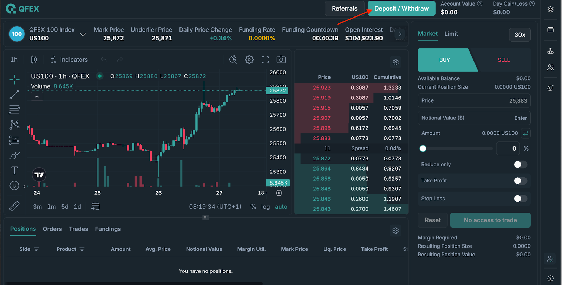Open the Orders tab
Image resolution: width=562 pixels, height=285 pixels.
(52, 229)
